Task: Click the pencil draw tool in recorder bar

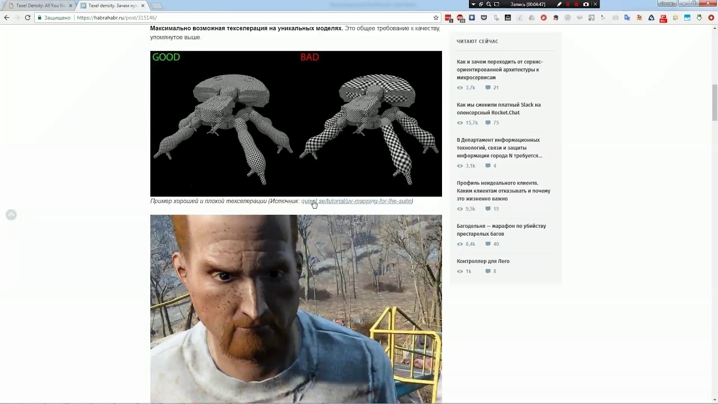Action: (x=559, y=4)
